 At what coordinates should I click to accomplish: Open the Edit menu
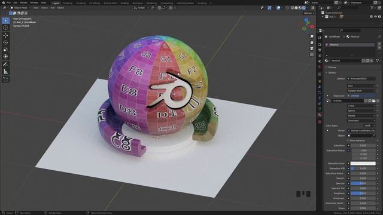tap(16, 2)
